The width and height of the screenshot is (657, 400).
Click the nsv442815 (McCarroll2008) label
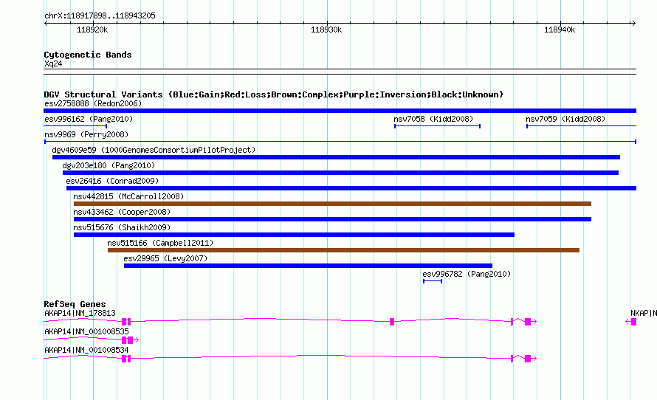point(128,196)
